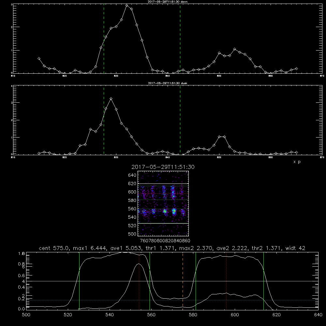This screenshot has width=326, height=326.
Task: Click the bottom plot x-axis label 600
Action: [x=235, y=315]
